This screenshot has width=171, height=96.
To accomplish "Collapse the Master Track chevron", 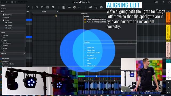I will coord(169,79).
